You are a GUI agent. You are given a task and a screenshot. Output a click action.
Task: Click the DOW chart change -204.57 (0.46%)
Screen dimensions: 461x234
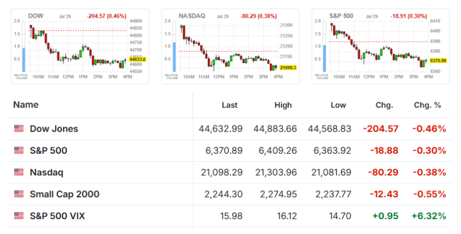(x=106, y=16)
